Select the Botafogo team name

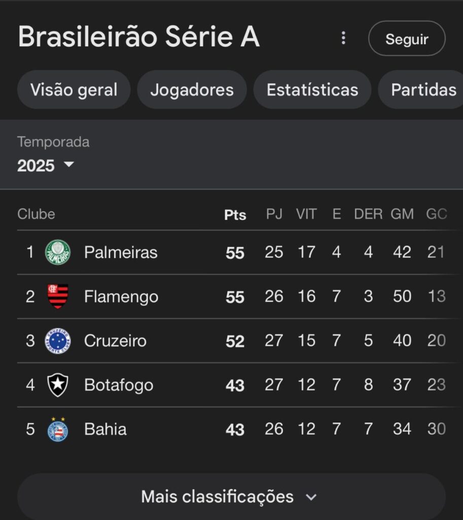pyautogui.click(x=119, y=385)
